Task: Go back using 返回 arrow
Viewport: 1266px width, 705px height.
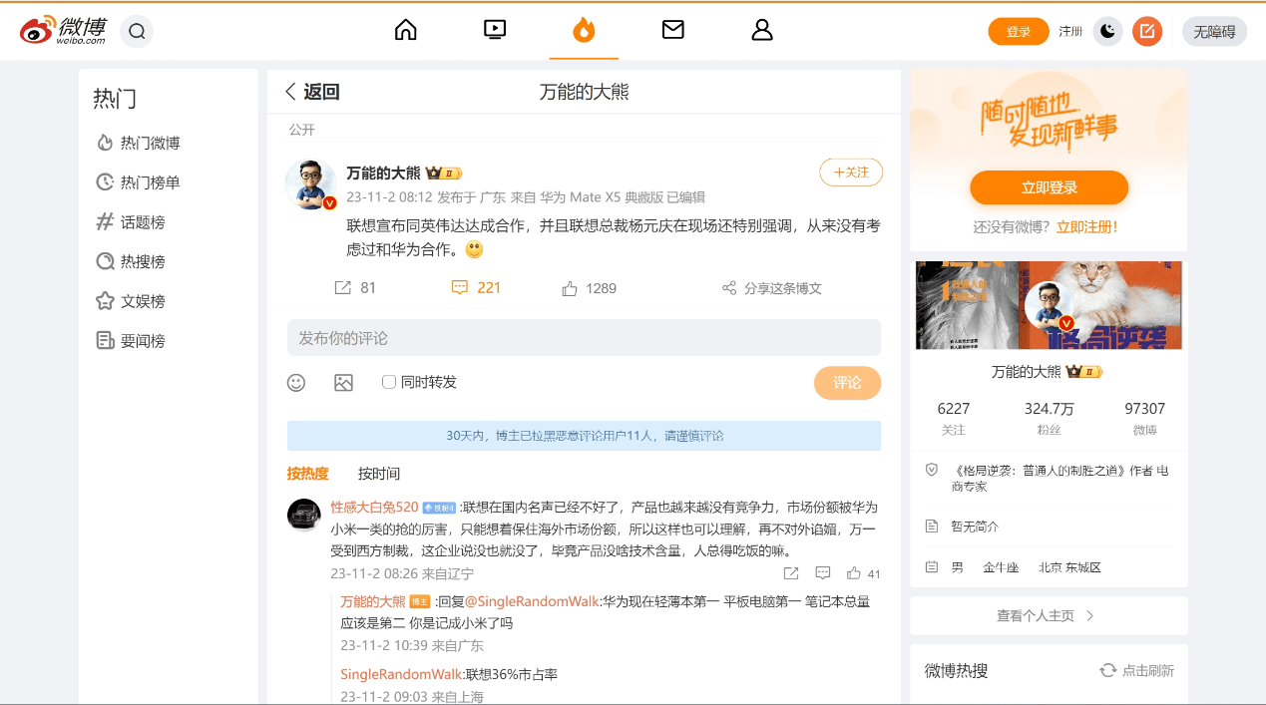Action: tap(312, 92)
